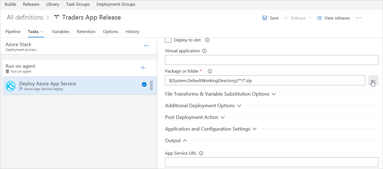383x169 pixels.
Task: Click the Azure App Service globe icon
Action: (11, 86)
